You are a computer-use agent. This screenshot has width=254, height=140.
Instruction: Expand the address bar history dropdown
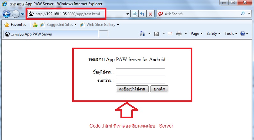[x=128, y=14]
